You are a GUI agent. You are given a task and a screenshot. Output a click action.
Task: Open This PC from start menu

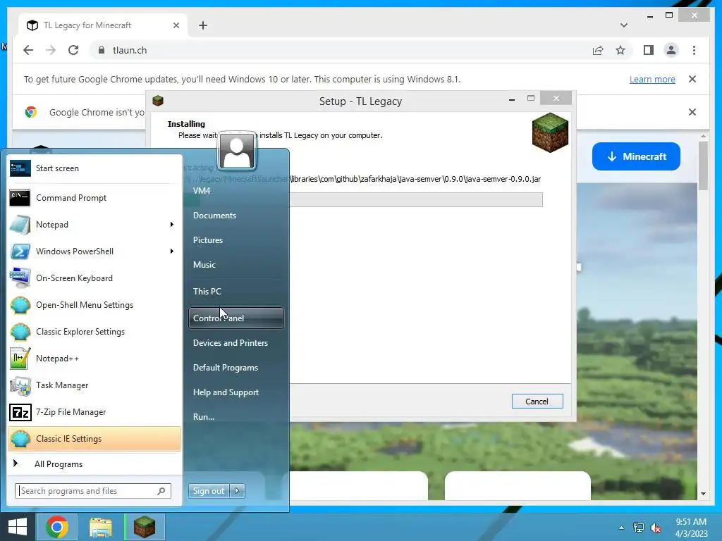(235, 291)
